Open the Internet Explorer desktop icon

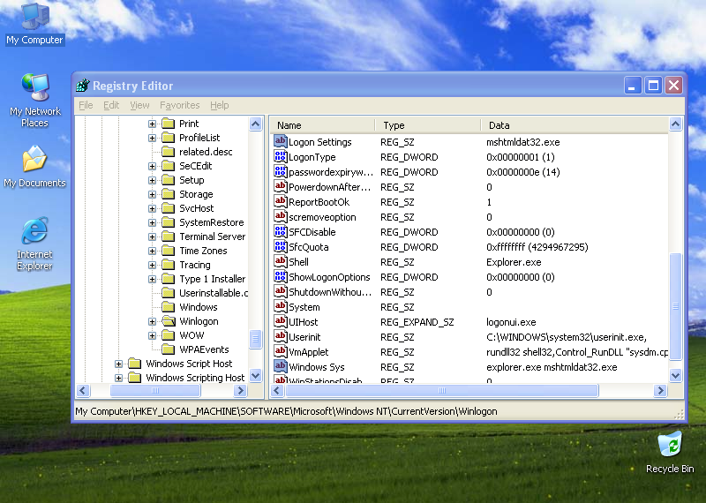(x=34, y=231)
